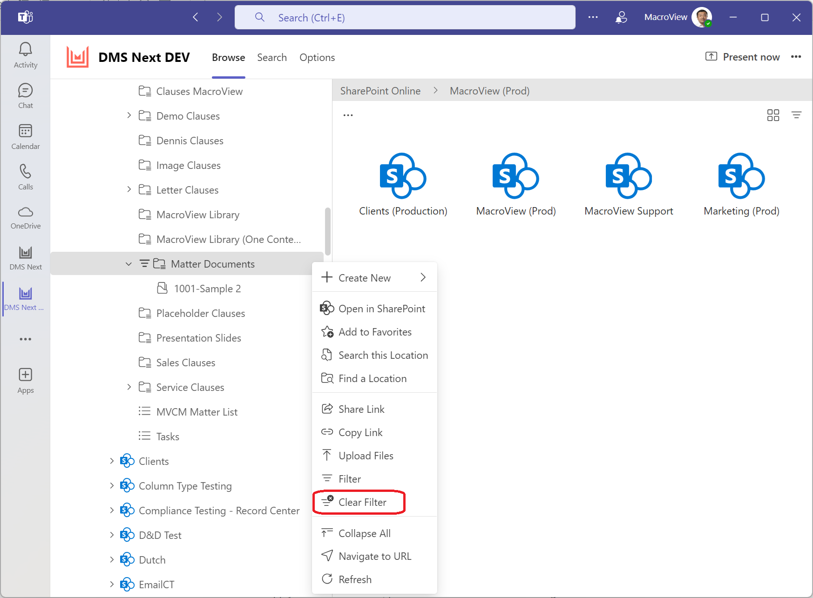Click MacroView (Prod) breadcrumb

489,91
